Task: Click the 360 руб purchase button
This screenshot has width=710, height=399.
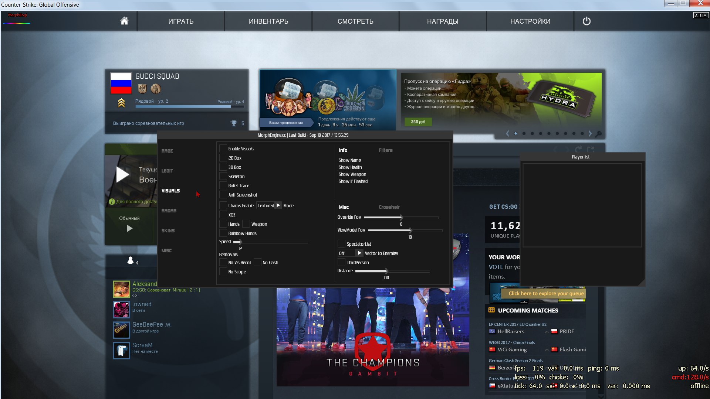Action: [418, 122]
